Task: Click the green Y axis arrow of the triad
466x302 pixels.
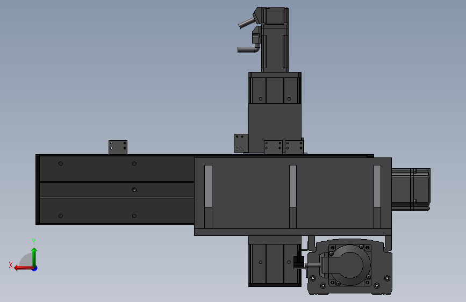Action: click(x=34, y=257)
